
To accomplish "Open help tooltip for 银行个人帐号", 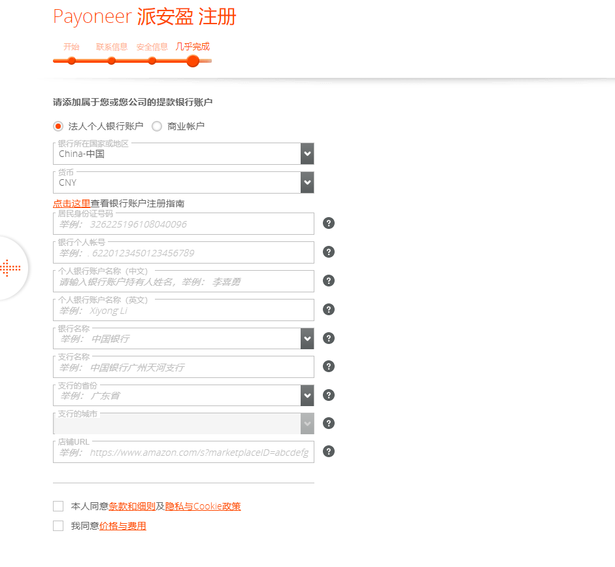I will point(328,252).
